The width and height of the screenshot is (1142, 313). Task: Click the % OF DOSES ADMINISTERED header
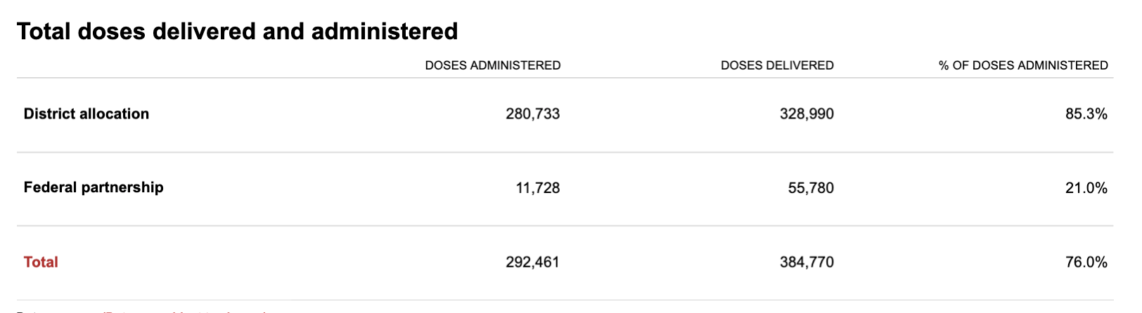pos(1023,65)
